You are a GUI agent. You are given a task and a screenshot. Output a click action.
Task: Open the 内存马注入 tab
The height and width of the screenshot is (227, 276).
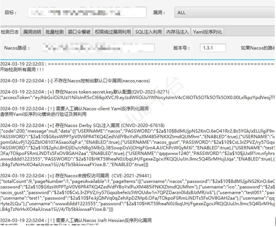pyautogui.click(x=177, y=31)
